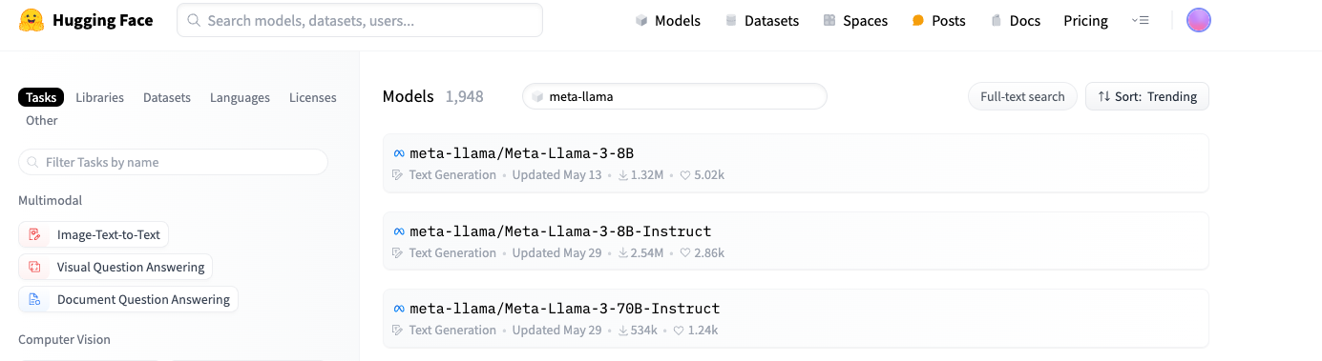Switch to the Libraries filter tab
The height and width of the screenshot is (361, 1322).
click(100, 97)
